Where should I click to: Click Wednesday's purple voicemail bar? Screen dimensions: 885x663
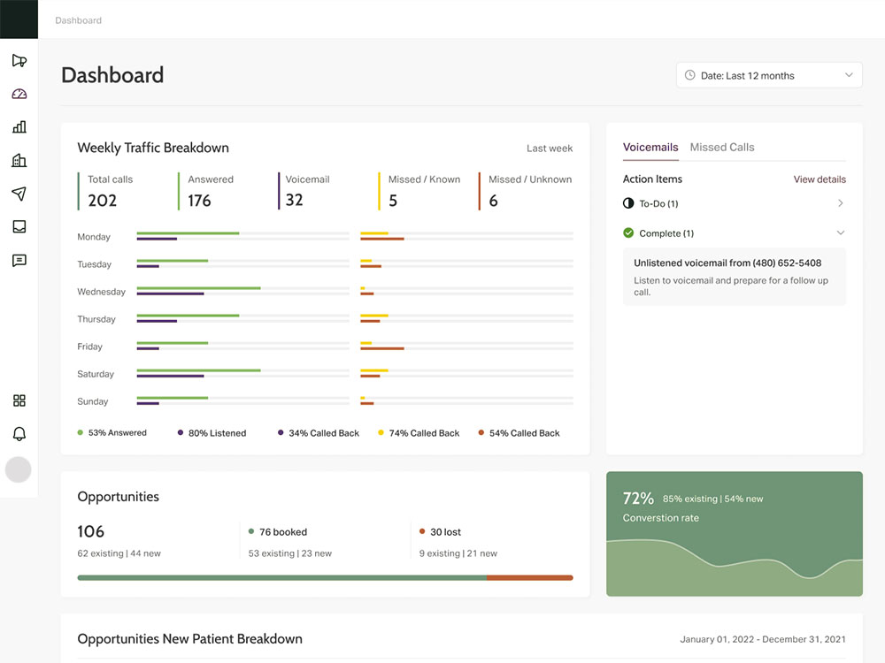click(170, 293)
